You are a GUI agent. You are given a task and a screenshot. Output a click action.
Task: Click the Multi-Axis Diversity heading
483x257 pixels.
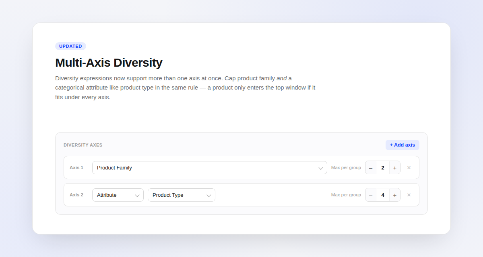109,63
